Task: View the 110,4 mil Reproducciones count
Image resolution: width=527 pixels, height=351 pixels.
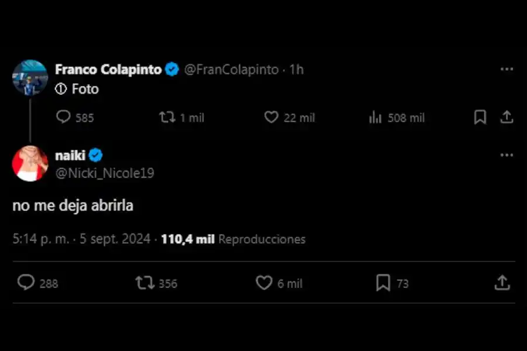Action: pyautogui.click(x=187, y=239)
